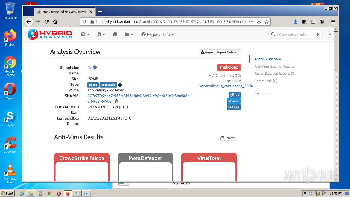Click info icon beside type tags

(120, 85)
